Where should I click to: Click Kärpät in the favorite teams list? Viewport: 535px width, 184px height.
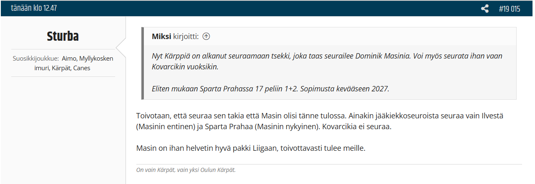[x=61, y=68]
